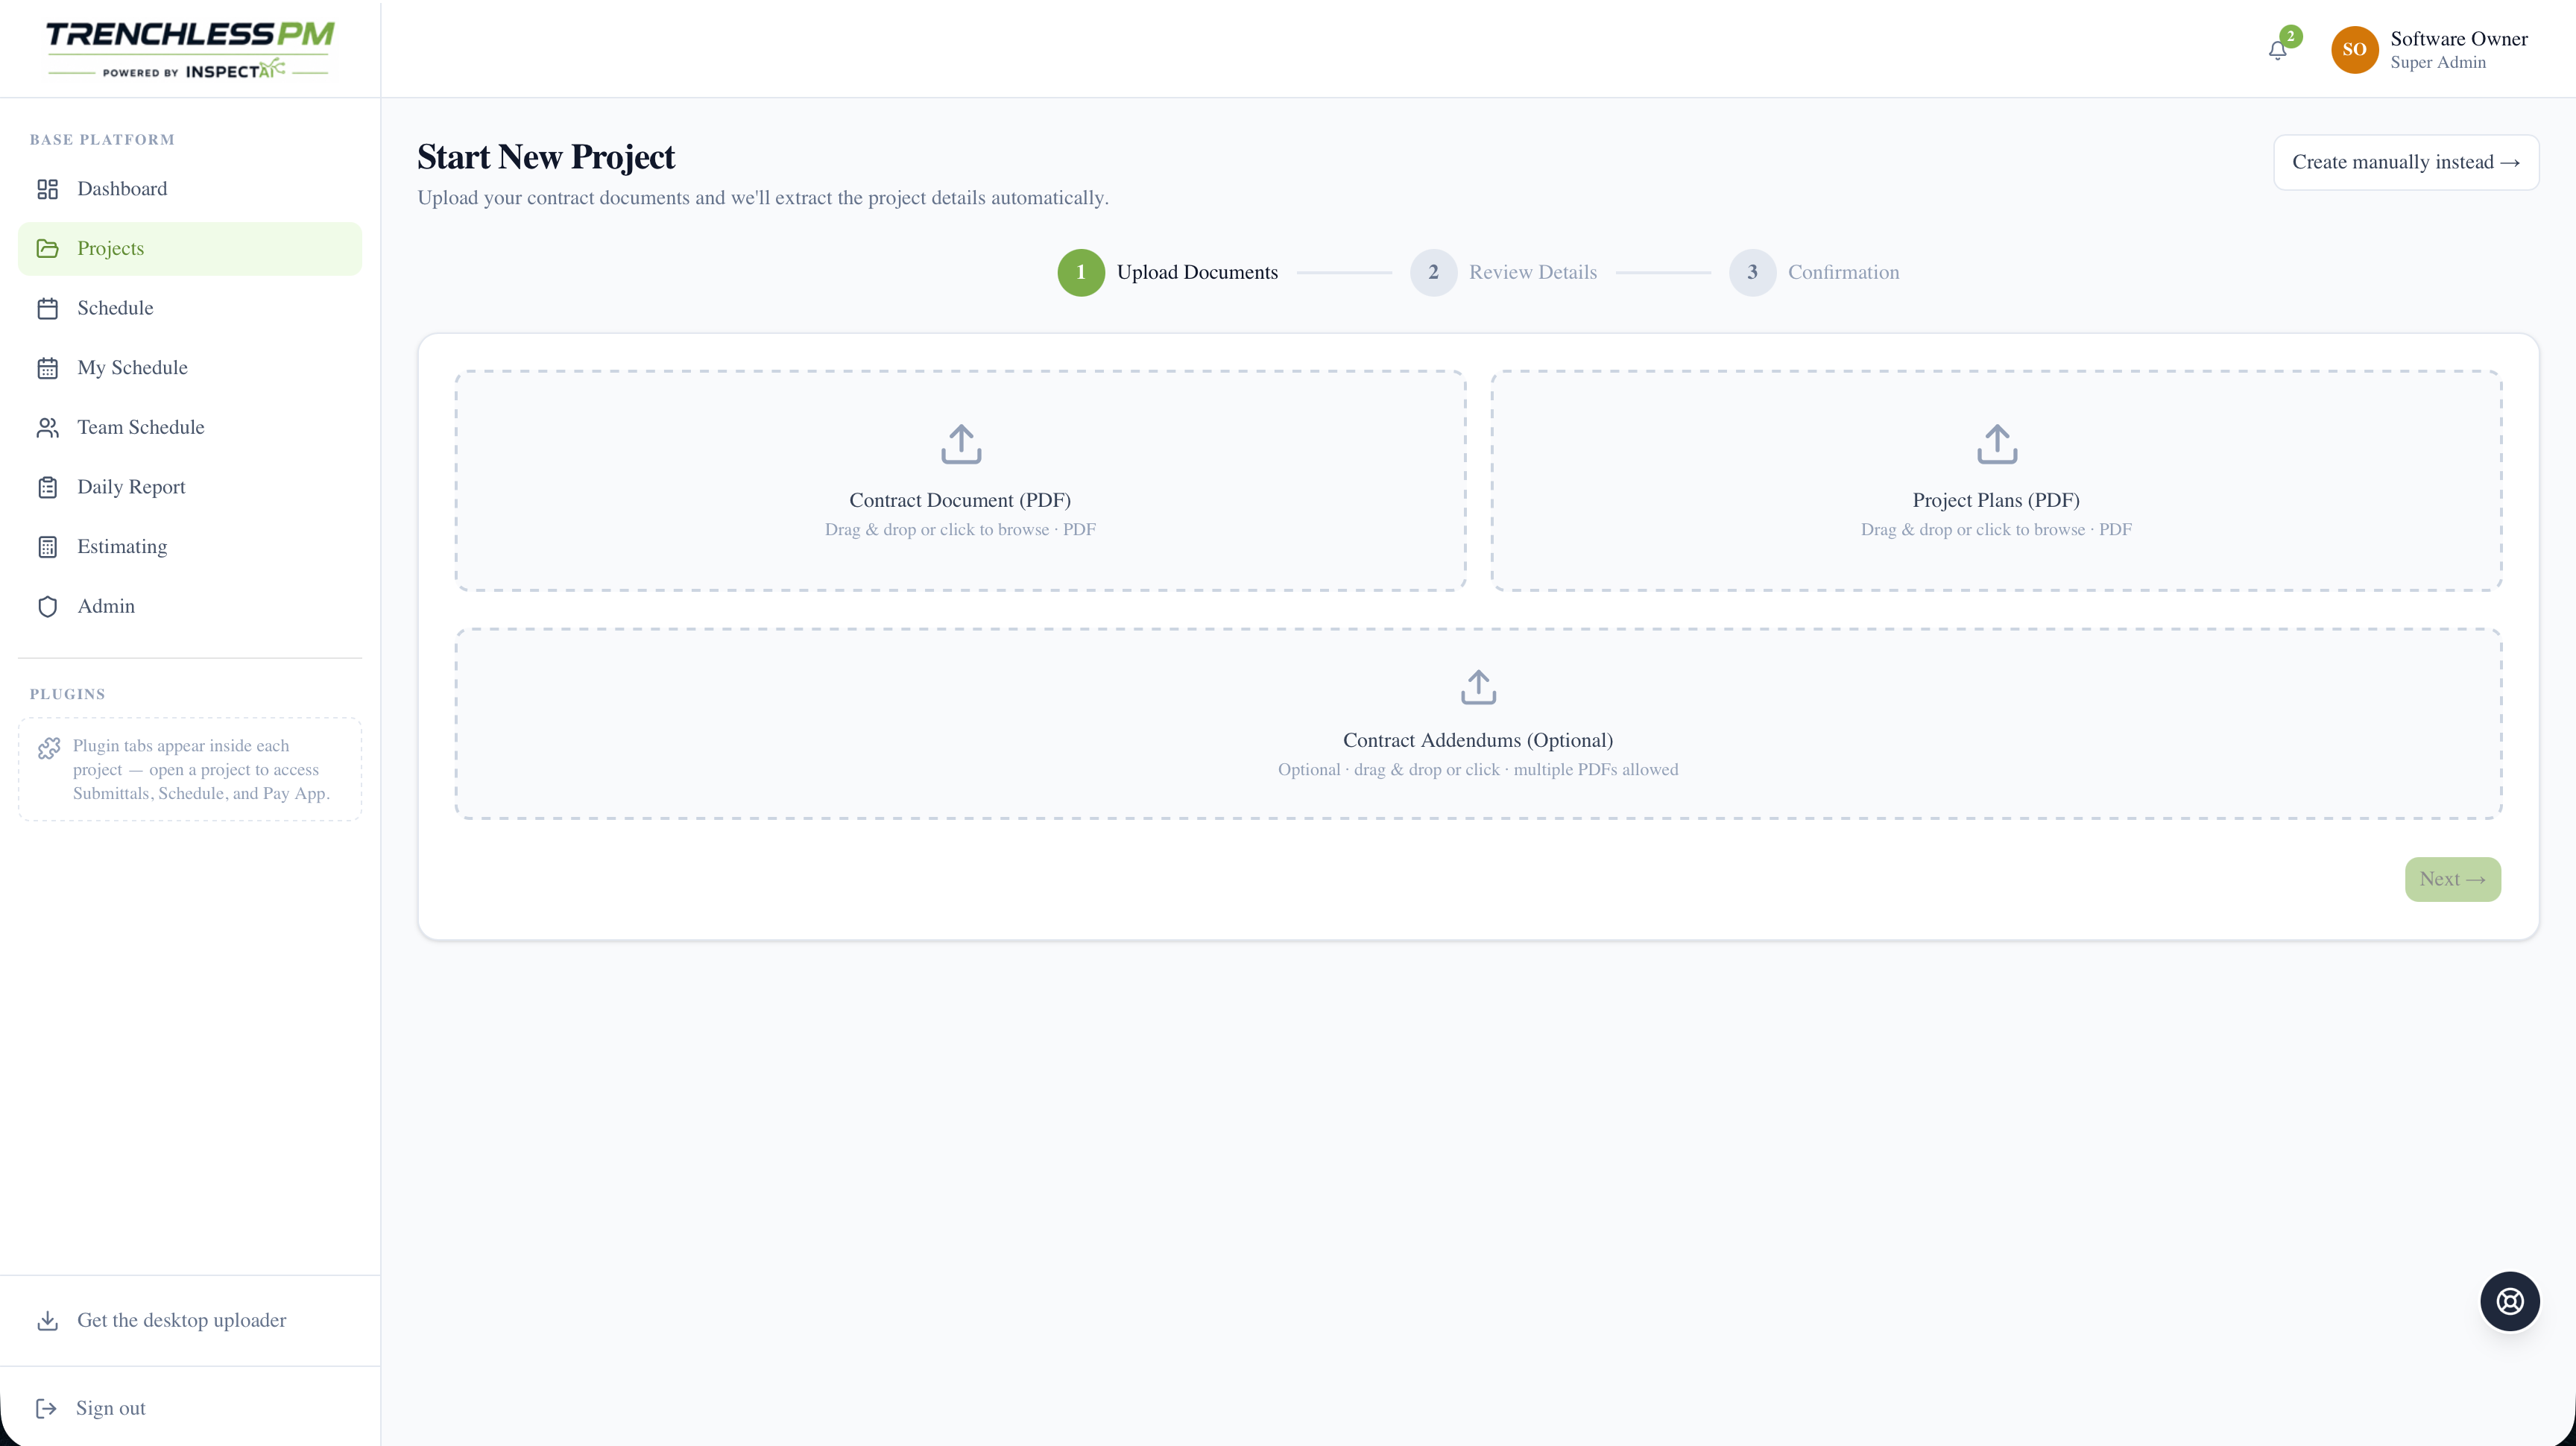Click the Contract Addendums (Optional) label
This screenshot has height=1446, width=2576.
(x=1478, y=740)
